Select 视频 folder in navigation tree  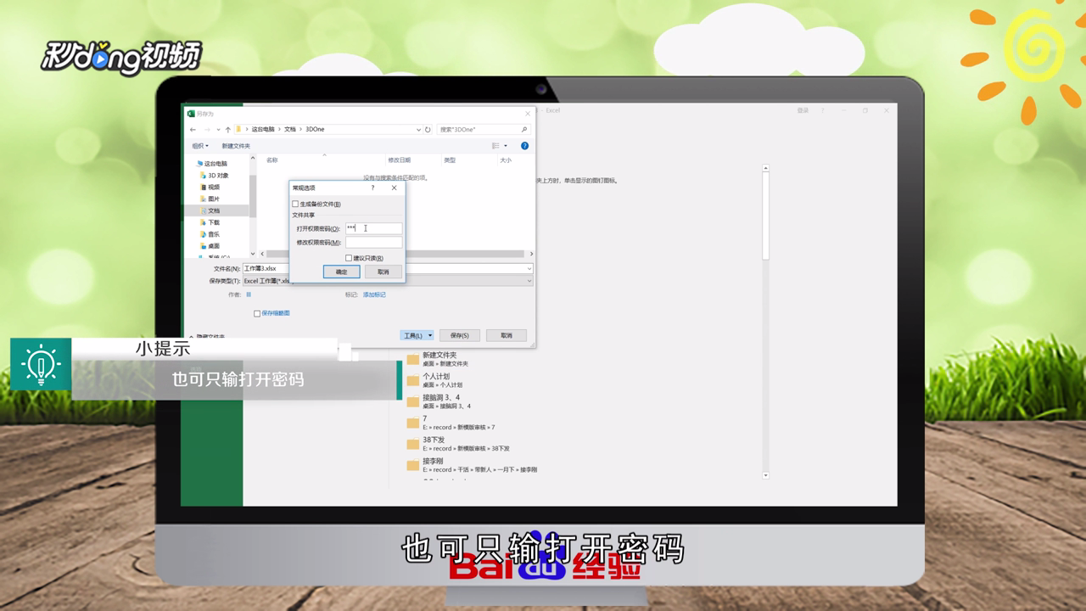click(x=214, y=188)
